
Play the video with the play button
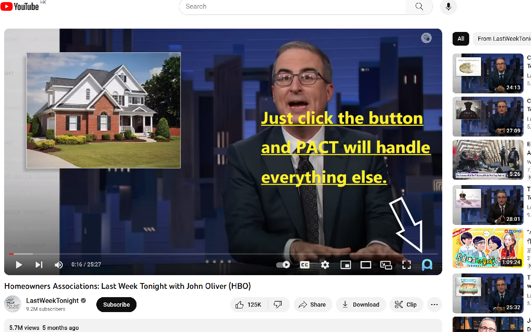(x=19, y=265)
